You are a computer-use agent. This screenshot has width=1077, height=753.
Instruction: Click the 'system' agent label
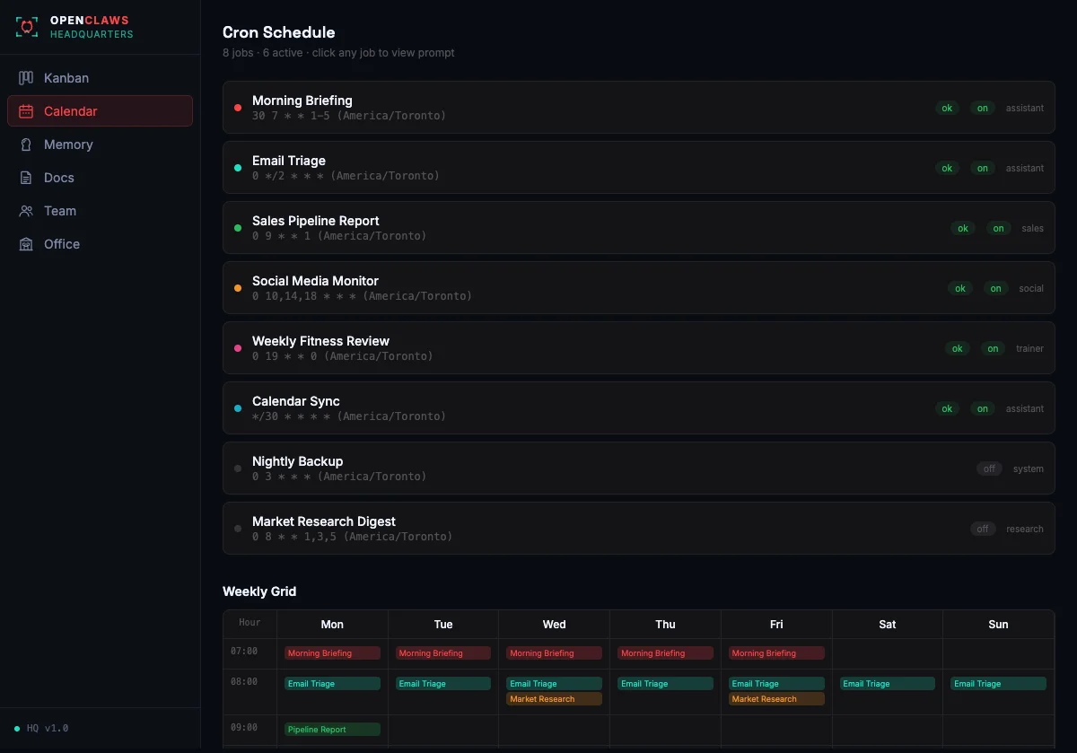(x=1029, y=468)
